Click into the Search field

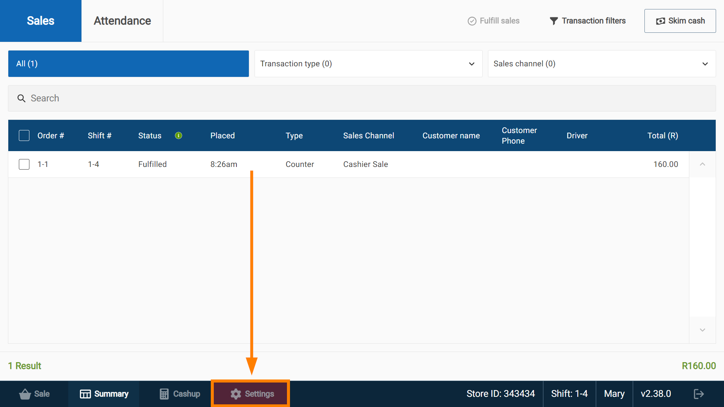362,98
